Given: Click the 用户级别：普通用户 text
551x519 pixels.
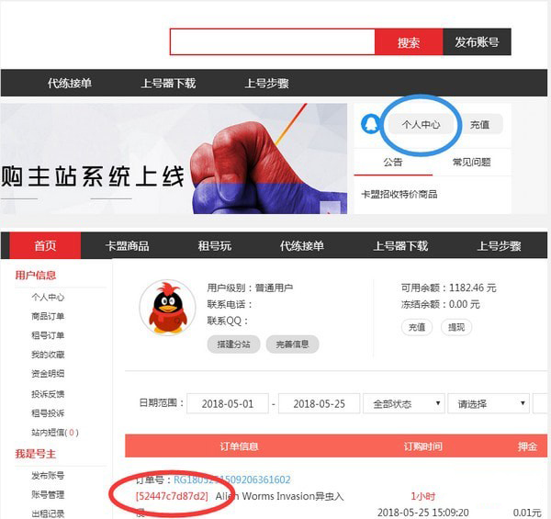Looking at the screenshot, I should point(250,288).
